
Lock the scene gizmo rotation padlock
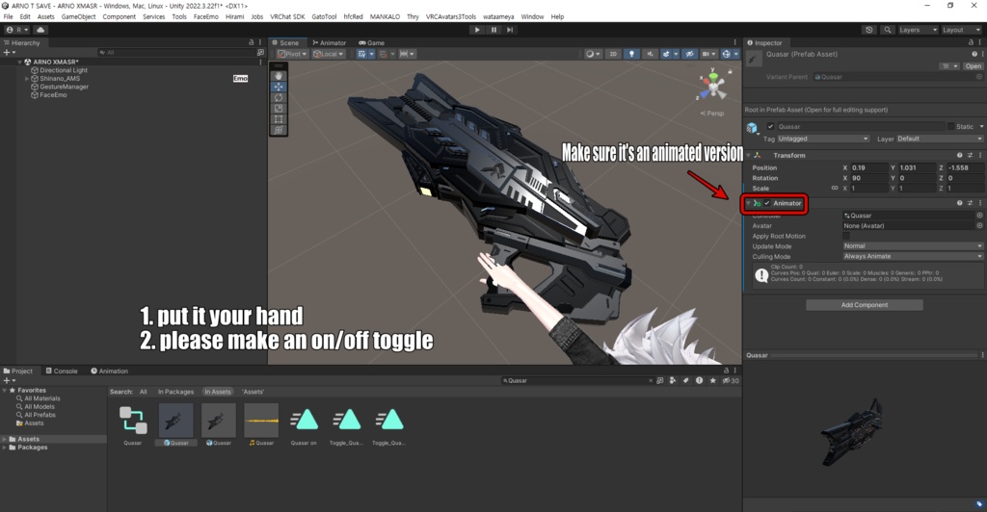(x=731, y=71)
